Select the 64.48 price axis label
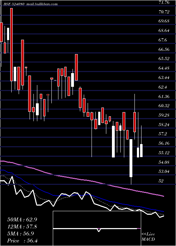This screenshot has height=246, width=176. [164, 68]
